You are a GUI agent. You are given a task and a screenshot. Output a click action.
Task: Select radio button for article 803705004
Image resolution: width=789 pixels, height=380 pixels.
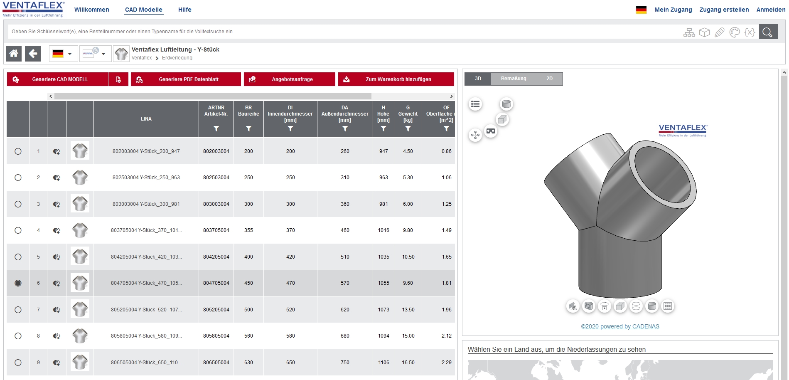pyautogui.click(x=18, y=230)
